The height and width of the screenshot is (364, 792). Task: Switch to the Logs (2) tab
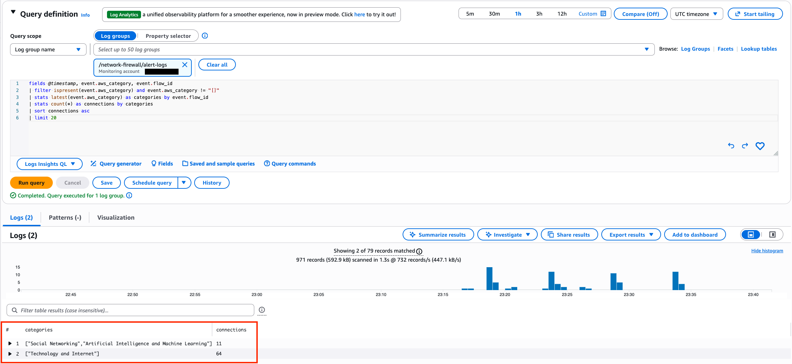click(21, 218)
